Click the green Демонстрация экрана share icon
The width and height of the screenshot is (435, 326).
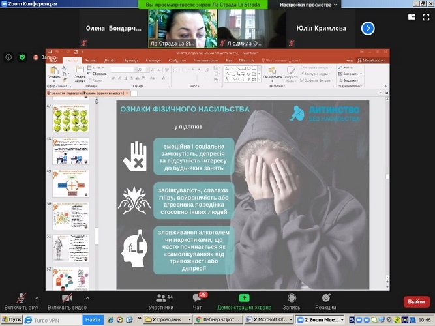click(243, 298)
